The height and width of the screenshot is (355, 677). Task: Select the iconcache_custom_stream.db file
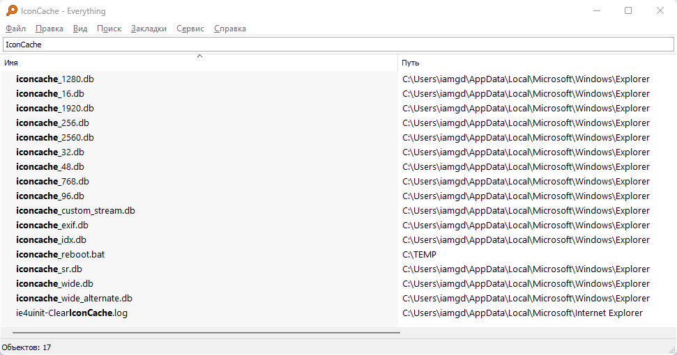(x=75, y=211)
